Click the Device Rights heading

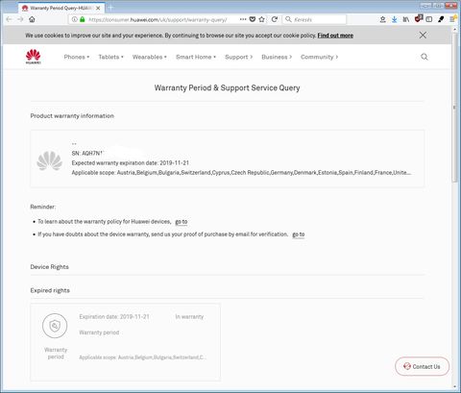pos(50,267)
